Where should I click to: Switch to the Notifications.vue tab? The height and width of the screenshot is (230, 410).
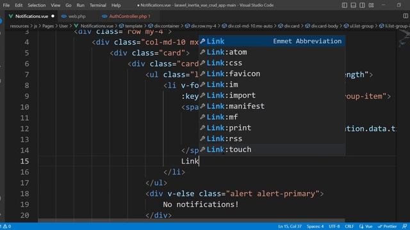(31, 16)
